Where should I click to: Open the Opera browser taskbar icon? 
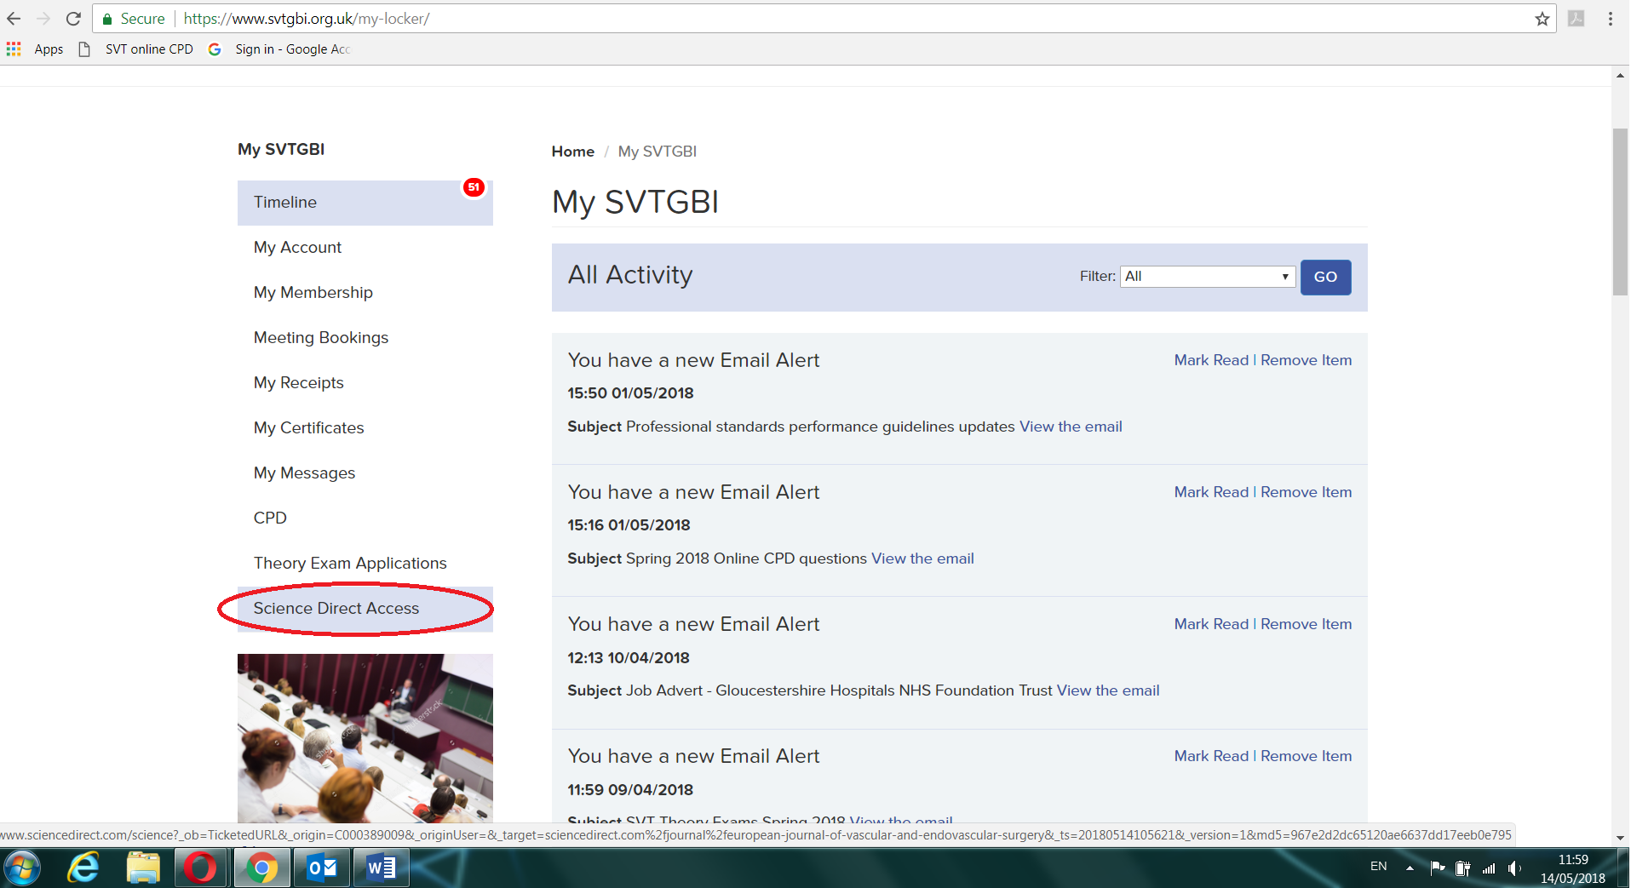click(201, 868)
